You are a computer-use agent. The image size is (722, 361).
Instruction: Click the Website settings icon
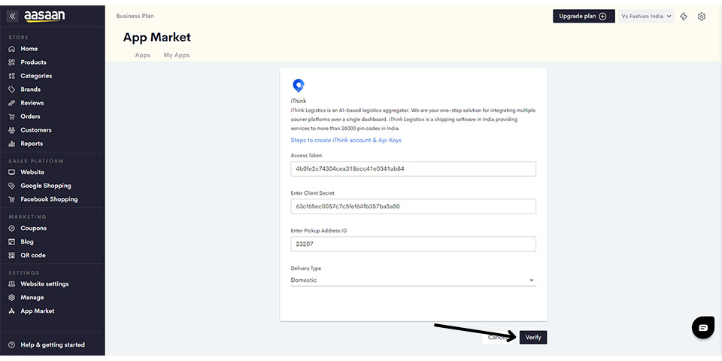12,284
